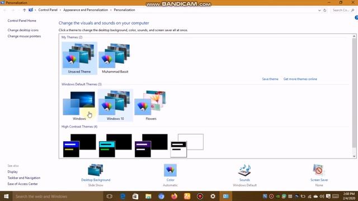Open the Action Center notification icon

pyautogui.click(x=328, y=196)
